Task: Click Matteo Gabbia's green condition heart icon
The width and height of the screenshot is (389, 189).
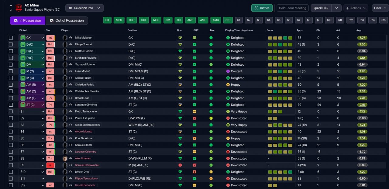Action: click(180, 51)
